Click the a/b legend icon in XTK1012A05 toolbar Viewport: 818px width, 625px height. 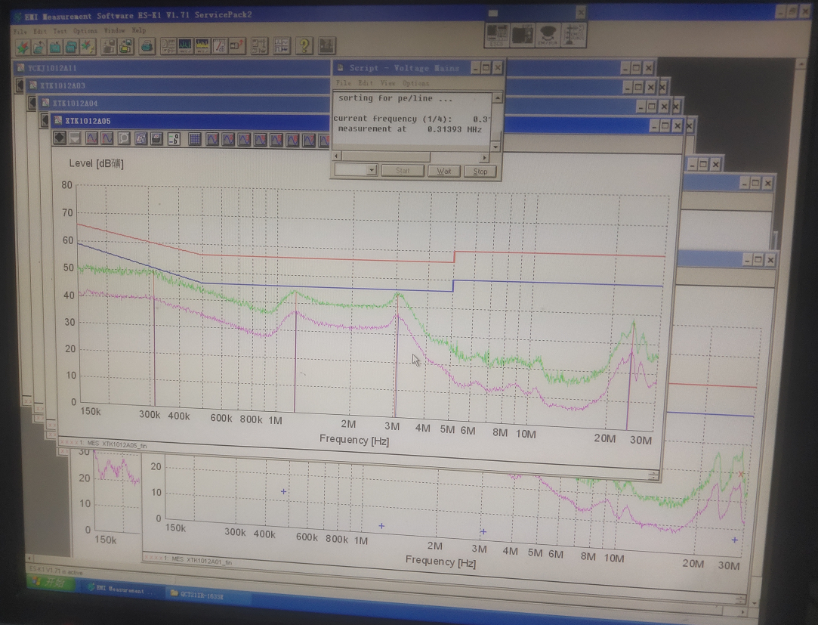(174, 139)
